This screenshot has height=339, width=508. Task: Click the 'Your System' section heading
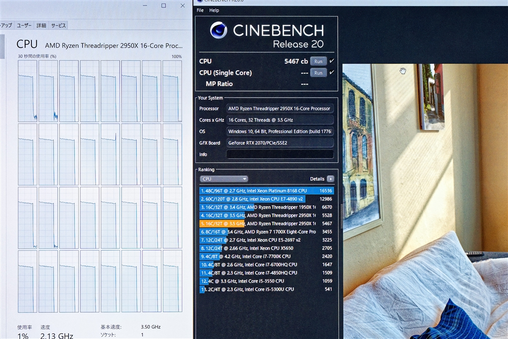pyautogui.click(x=210, y=98)
